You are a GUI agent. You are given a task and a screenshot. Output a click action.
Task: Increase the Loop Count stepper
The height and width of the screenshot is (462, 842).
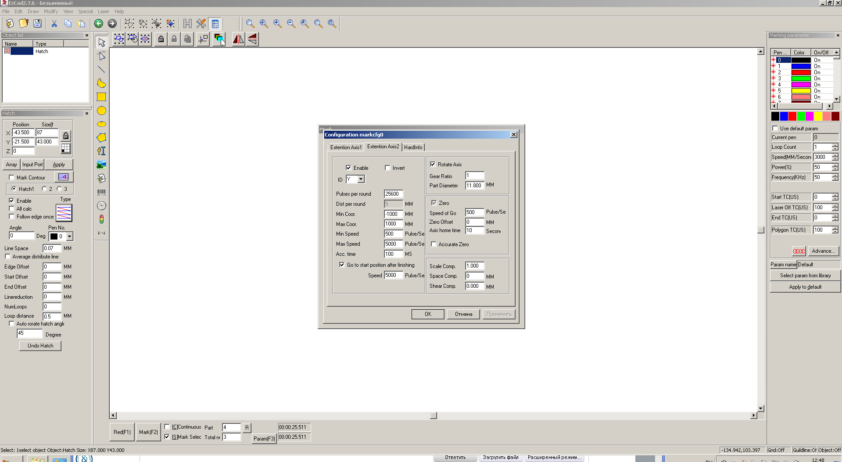pyautogui.click(x=835, y=145)
